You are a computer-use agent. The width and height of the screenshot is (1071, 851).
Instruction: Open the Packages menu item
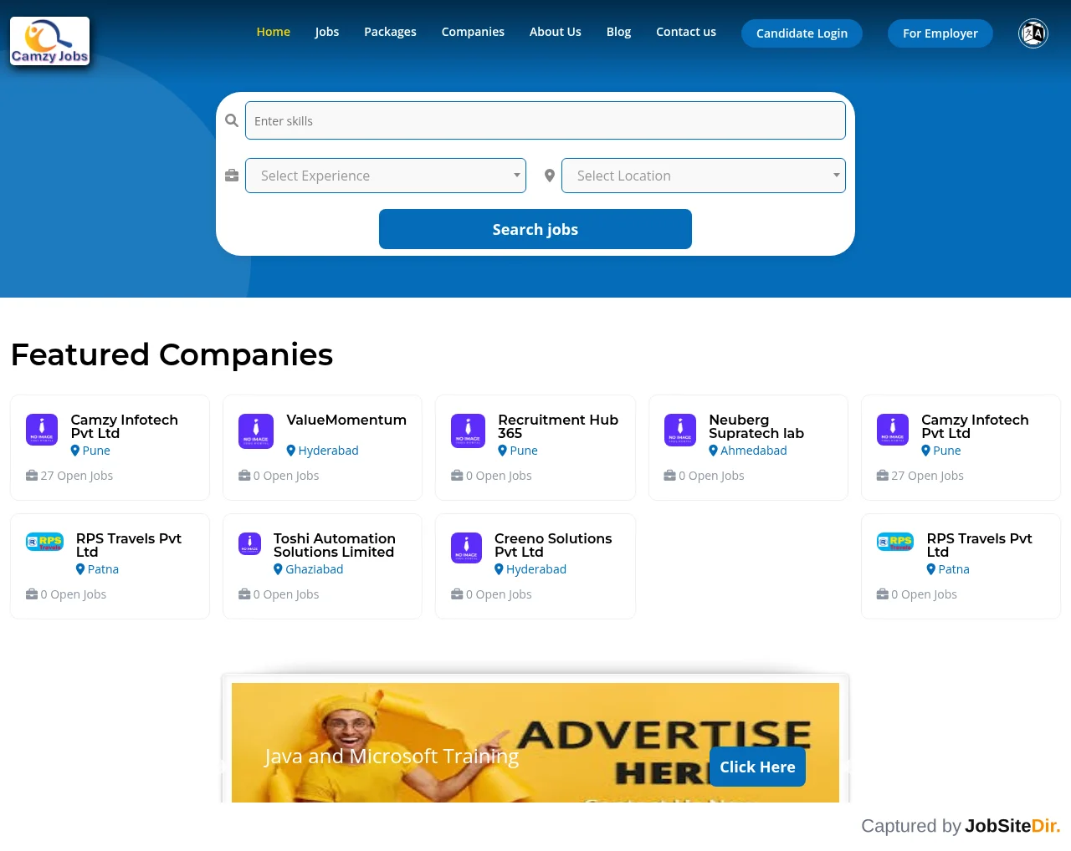pos(390,32)
